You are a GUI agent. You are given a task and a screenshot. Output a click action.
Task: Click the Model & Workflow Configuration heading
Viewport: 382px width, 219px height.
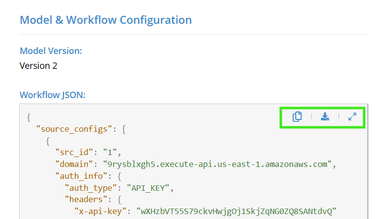click(x=106, y=20)
